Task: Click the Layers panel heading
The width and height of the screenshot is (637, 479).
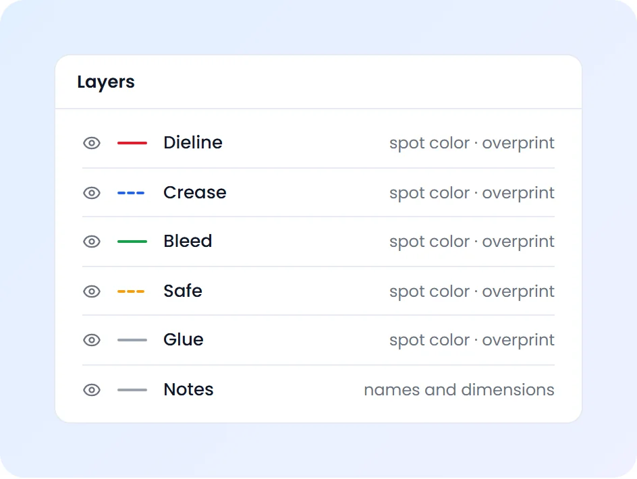Action: pyautogui.click(x=106, y=82)
